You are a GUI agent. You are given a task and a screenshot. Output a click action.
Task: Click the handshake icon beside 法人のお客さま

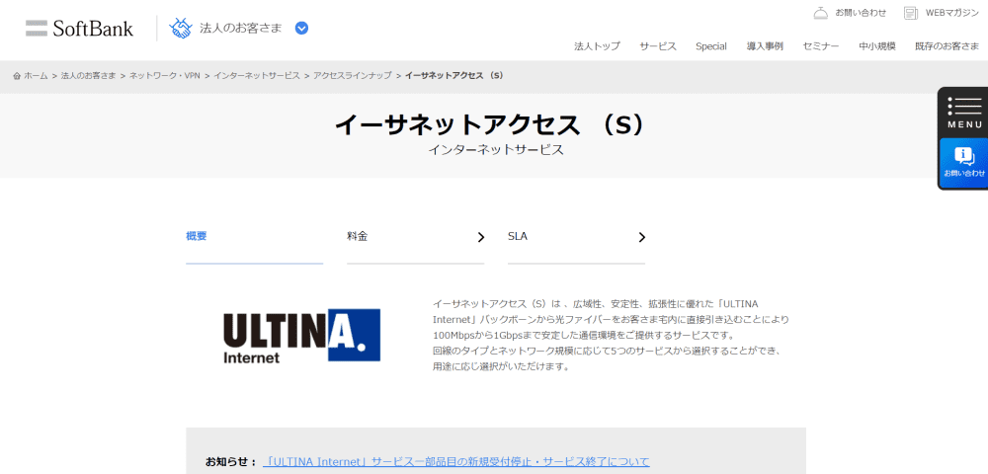tap(180, 28)
